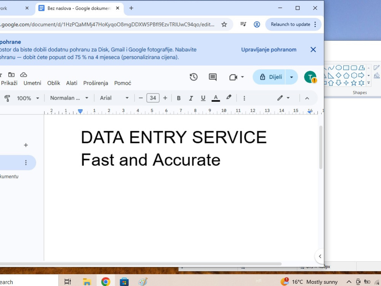The height and width of the screenshot is (286, 381).
Task: Open the Oblik menu
Action: click(54, 83)
